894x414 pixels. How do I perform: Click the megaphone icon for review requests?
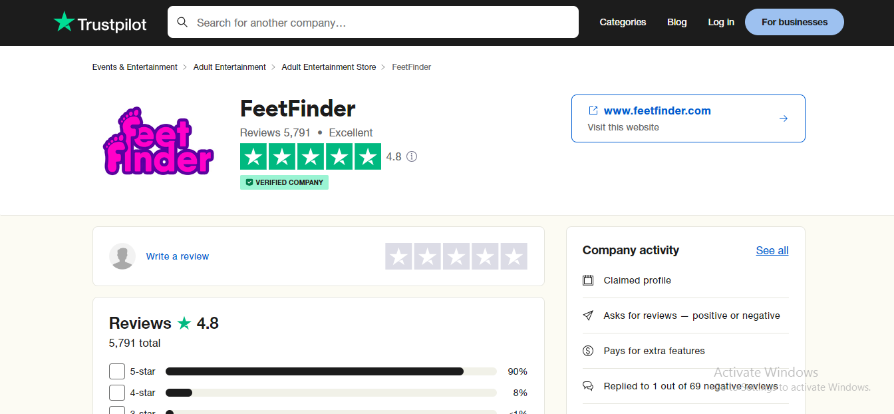pyautogui.click(x=588, y=315)
